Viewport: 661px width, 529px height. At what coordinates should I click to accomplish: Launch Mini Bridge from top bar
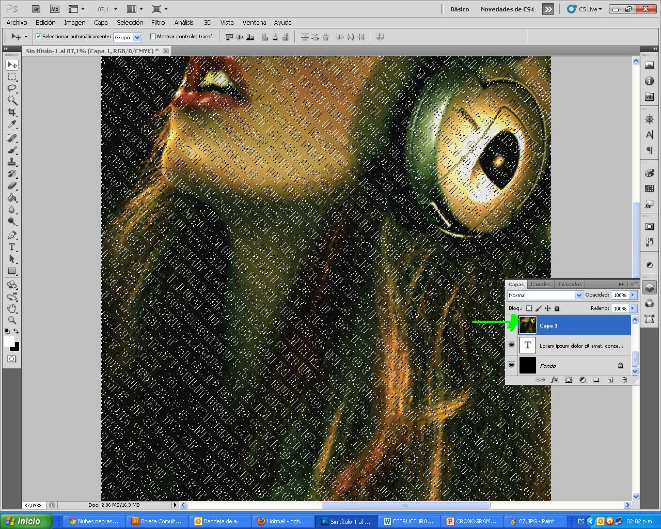pos(54,9)
